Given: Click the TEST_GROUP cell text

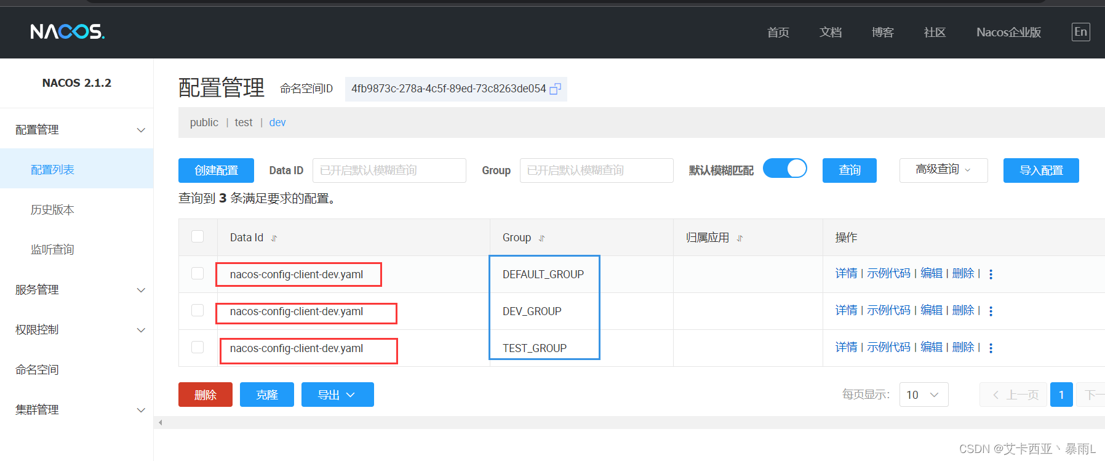Looking at the screenshot, I should (535, 348).
